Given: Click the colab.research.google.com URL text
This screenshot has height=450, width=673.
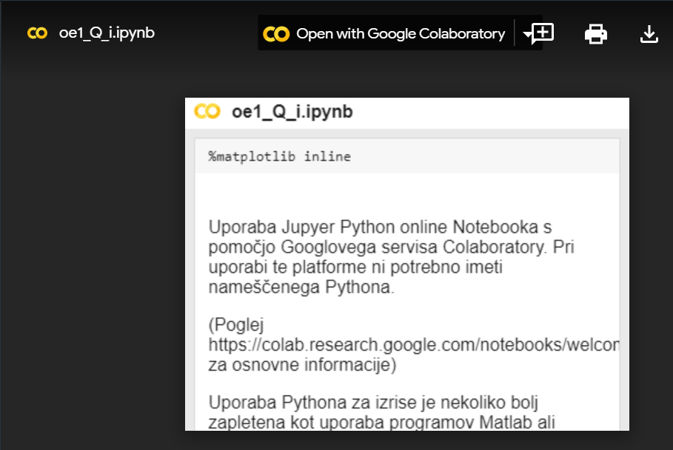Looking at the screenshot, I should [414, 345].
